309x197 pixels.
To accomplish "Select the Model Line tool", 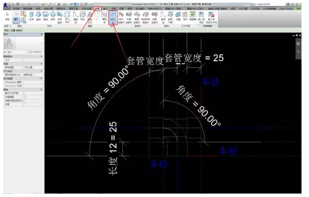I will click(75, 16).
